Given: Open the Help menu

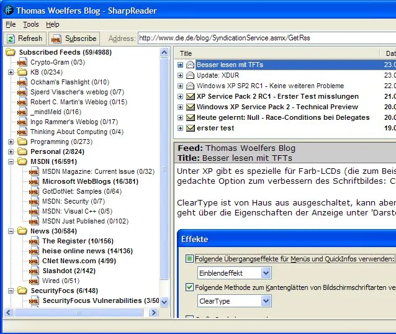Looking at the screenshot, I should coord(53,24).
